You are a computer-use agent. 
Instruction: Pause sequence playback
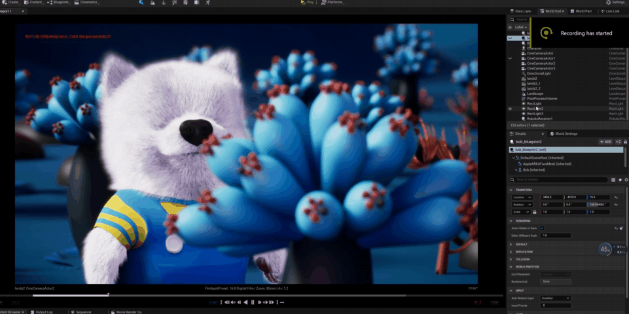pyautogui.click(x=253, y=302)
